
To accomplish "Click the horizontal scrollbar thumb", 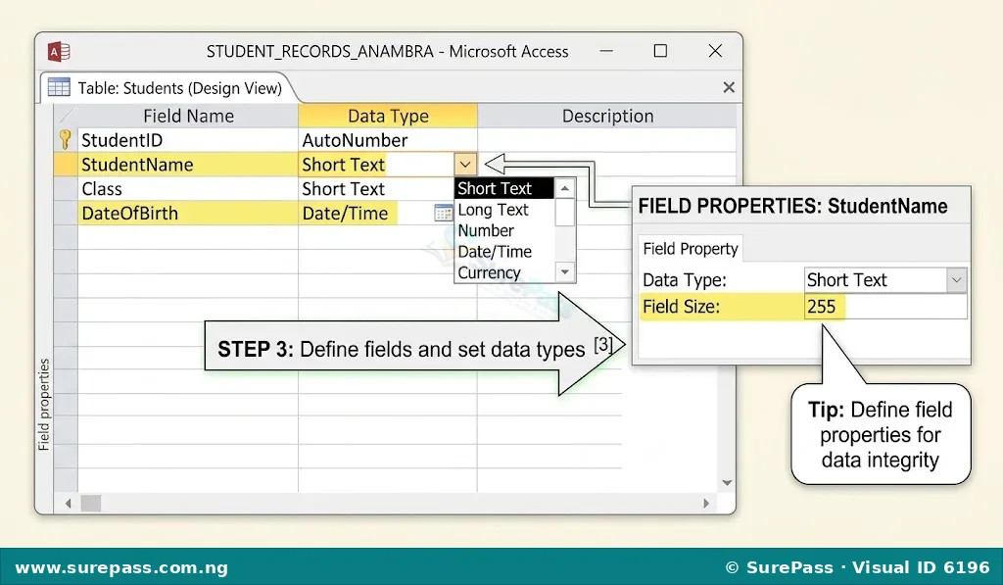I will tap(91, 504).
